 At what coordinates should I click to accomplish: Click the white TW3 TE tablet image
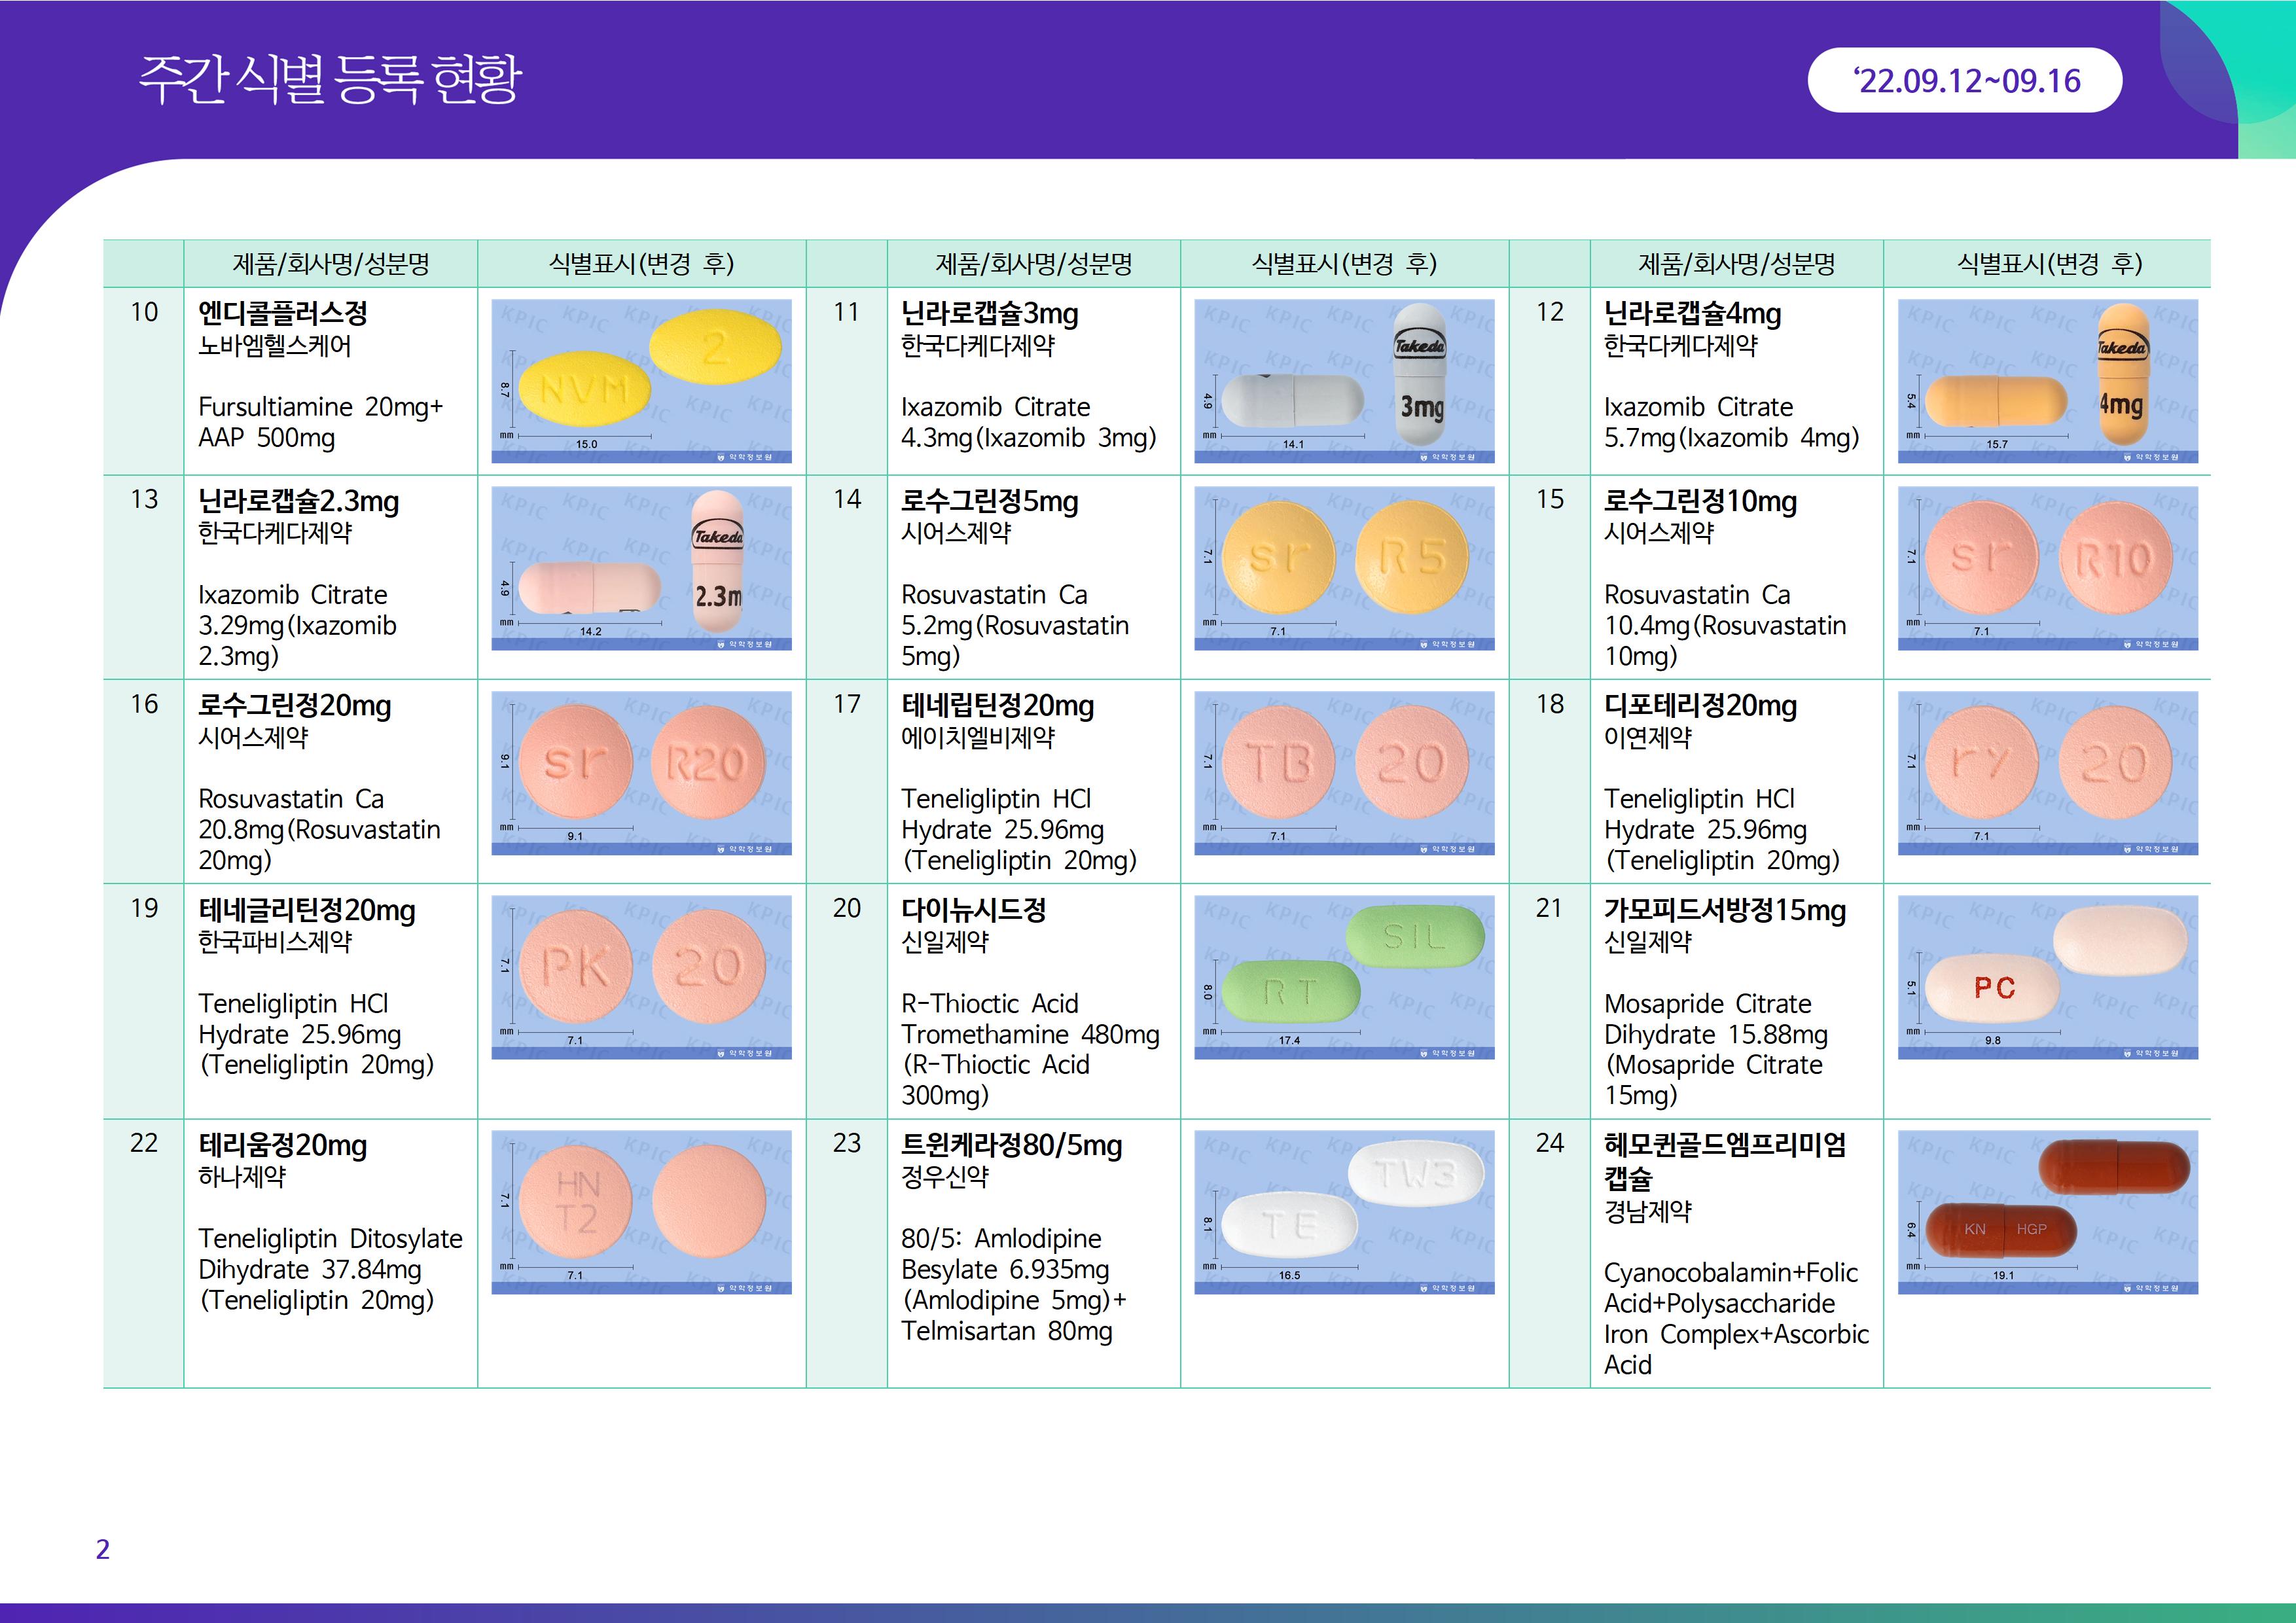[1344, 1212]
